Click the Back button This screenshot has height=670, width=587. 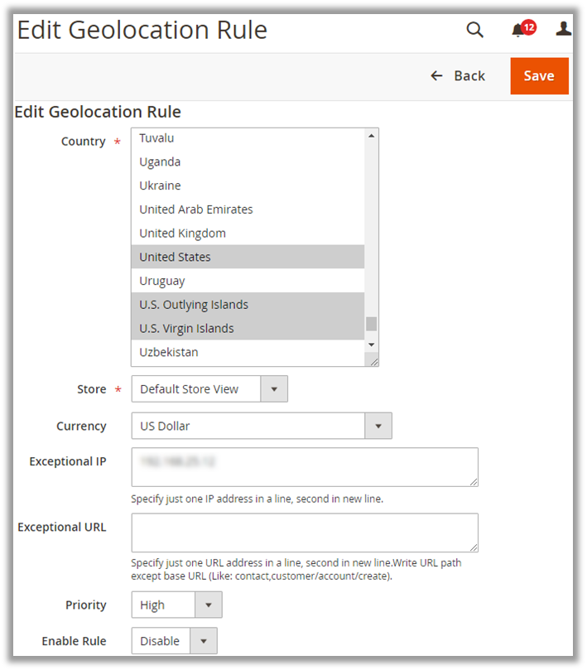(x=458, y=75)
